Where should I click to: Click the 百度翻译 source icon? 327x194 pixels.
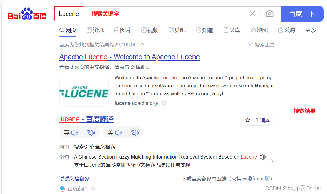pyautogui.click(x=63, y=188)
